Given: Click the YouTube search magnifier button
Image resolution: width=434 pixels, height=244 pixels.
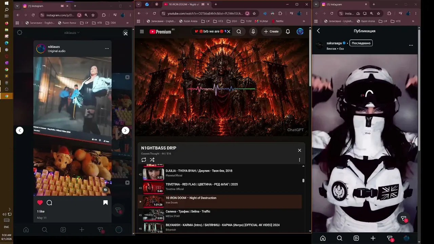Looking at the screenshot, I should tap(239, 32).
